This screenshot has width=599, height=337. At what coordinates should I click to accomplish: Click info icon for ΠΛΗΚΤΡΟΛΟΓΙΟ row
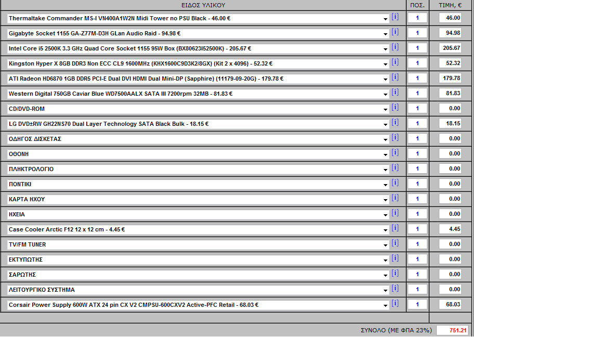pyautogui.click(x=395, y=168)
